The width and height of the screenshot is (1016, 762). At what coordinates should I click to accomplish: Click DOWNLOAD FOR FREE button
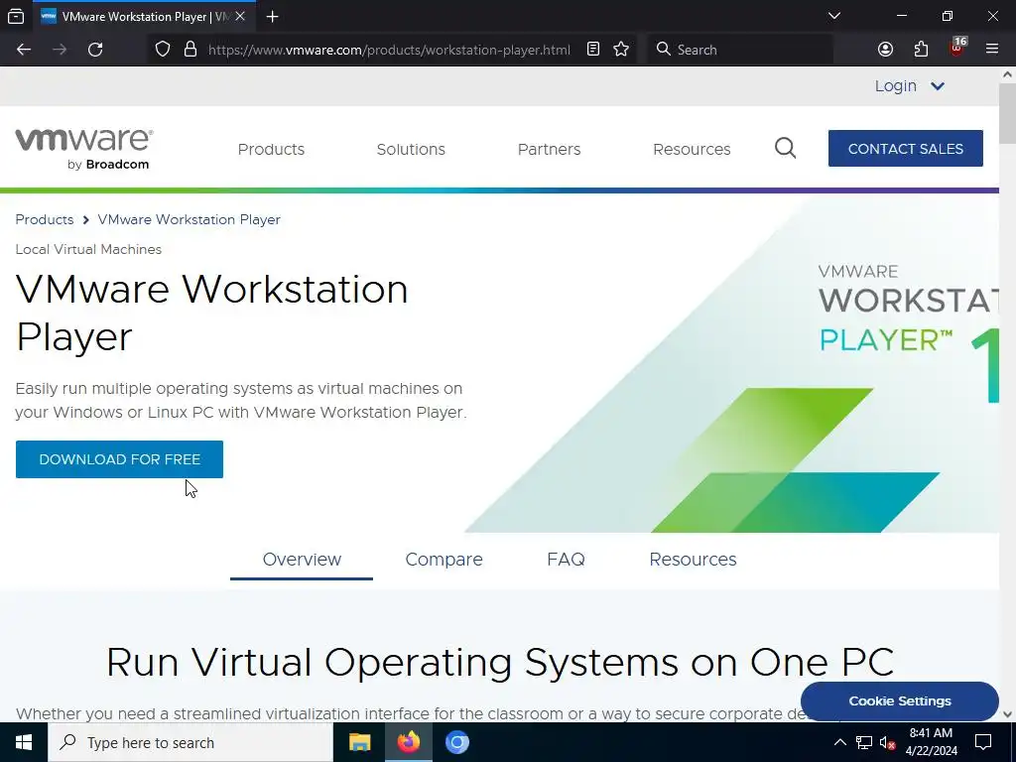tap(119, 459)
